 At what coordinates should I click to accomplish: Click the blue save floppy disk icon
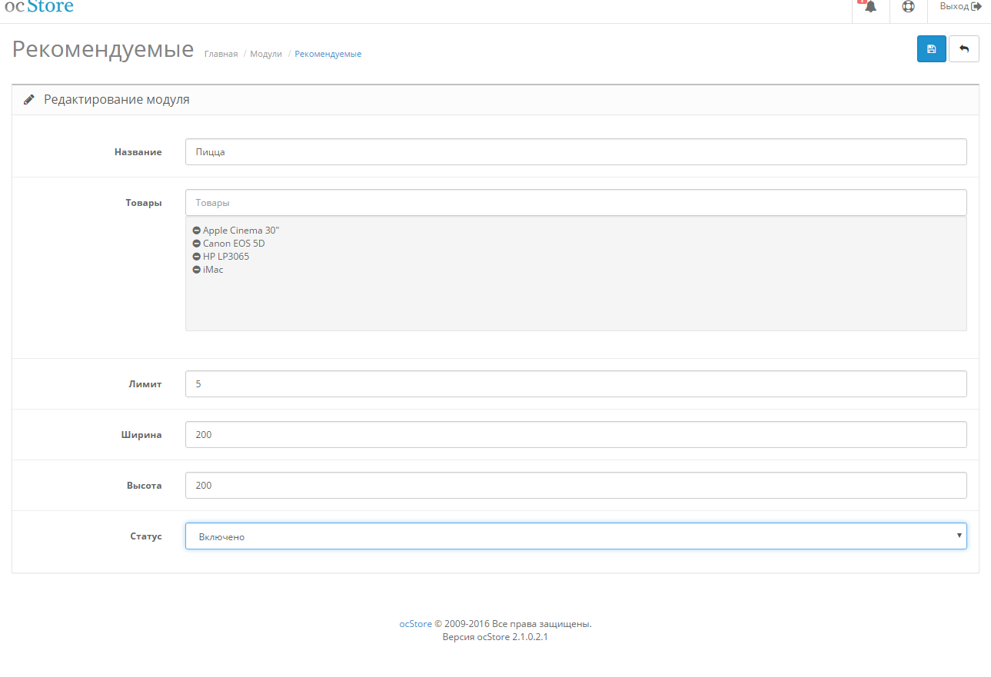click(x=931, y=48)
